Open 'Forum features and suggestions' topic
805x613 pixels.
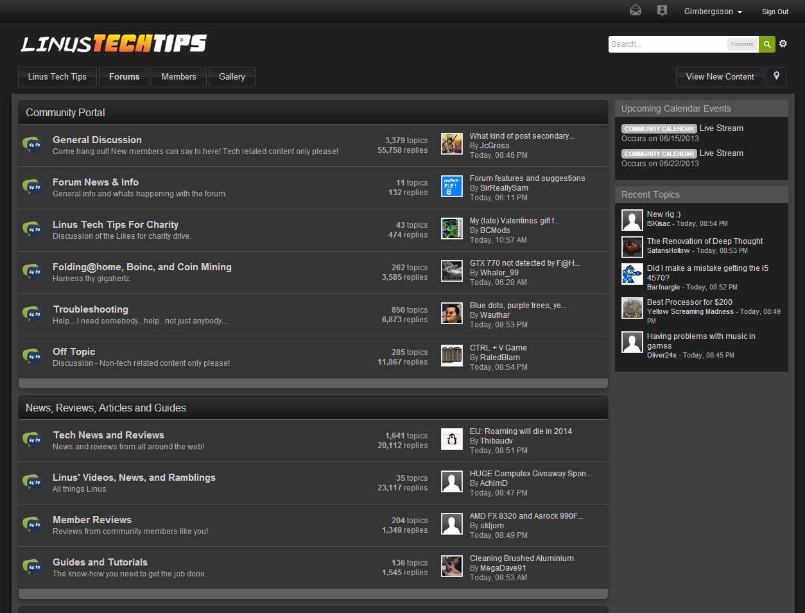click(527, 178)
